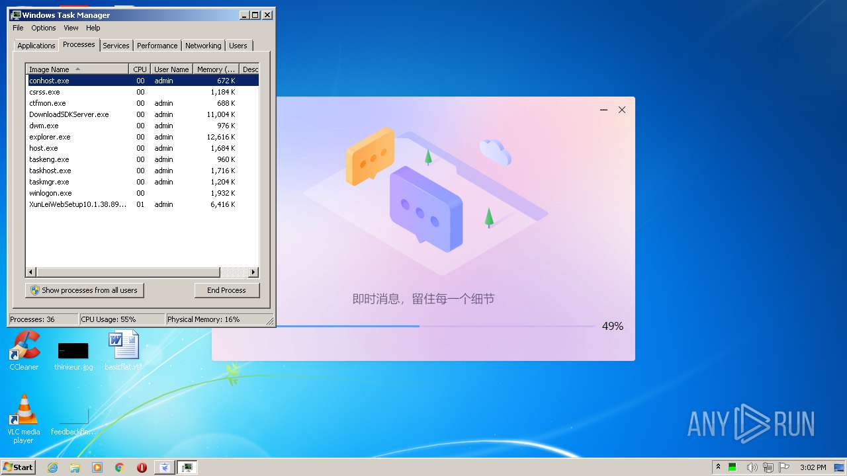Open network status tray icon

(x=768, y=467)
